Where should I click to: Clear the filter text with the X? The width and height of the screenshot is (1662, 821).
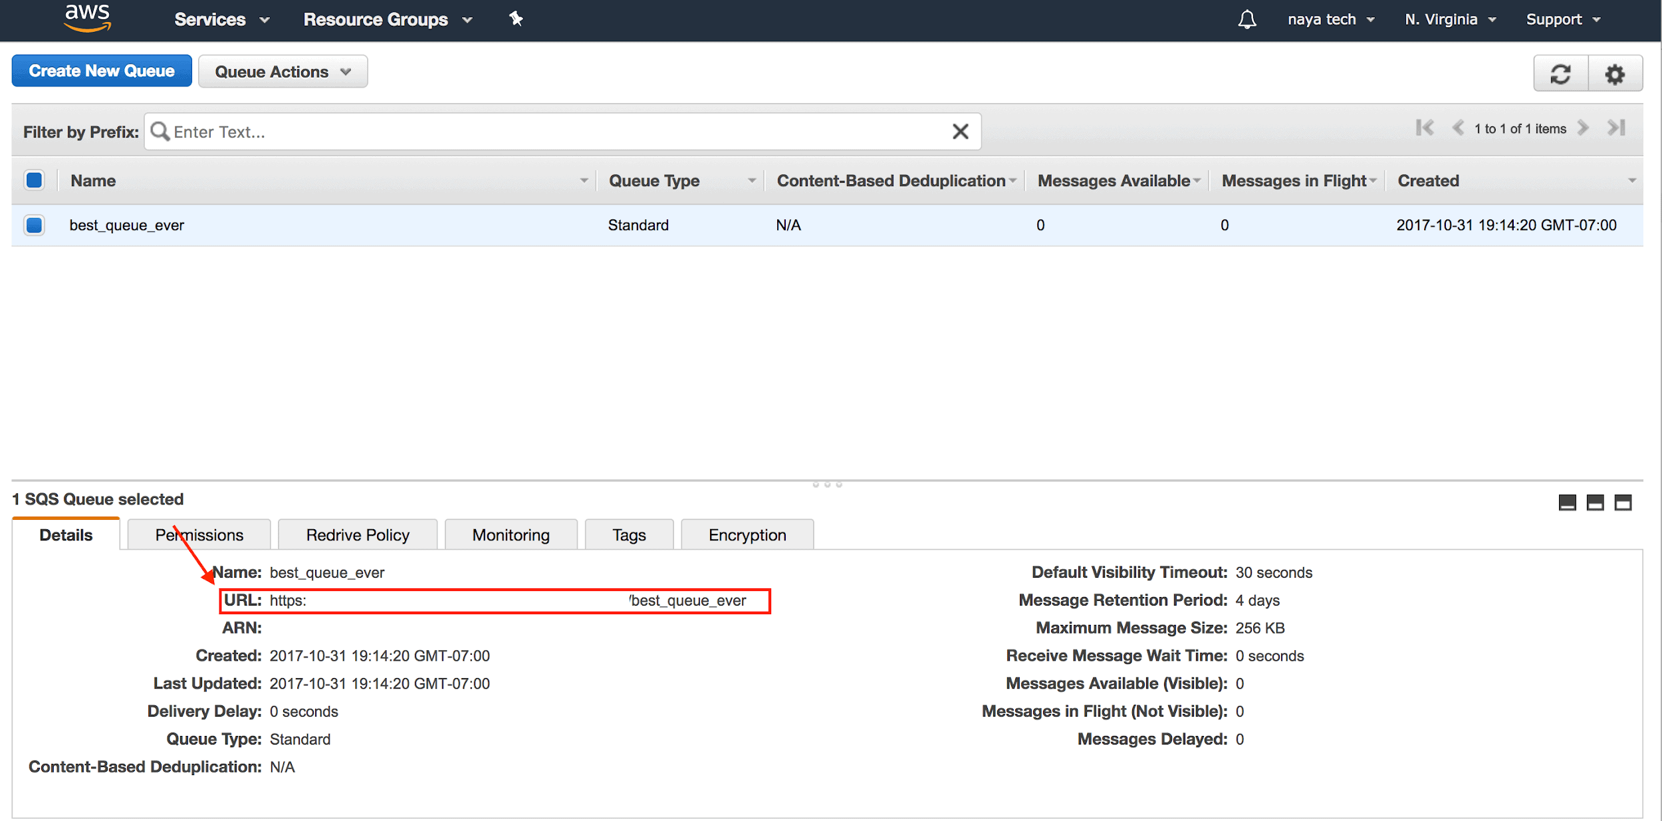(x=960, y=132)
